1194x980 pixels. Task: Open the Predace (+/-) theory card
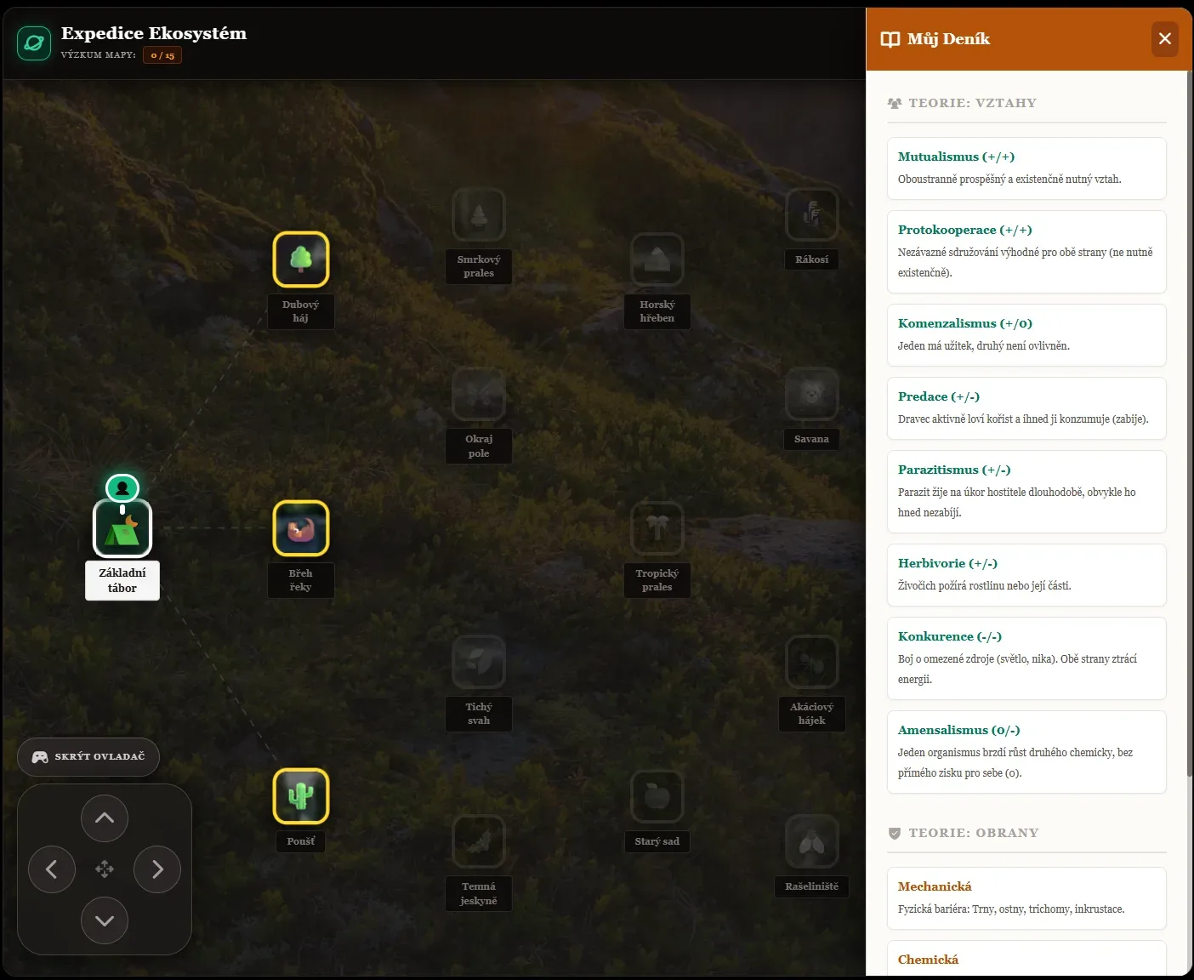click(1026, 408)
